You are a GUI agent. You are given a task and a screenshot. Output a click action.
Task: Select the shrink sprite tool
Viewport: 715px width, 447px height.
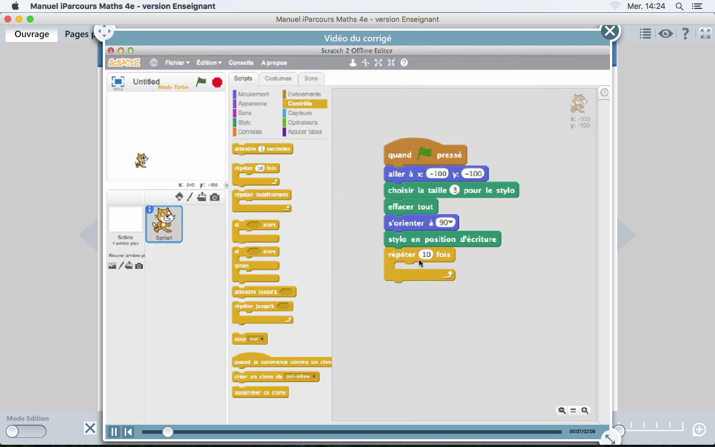391,63
